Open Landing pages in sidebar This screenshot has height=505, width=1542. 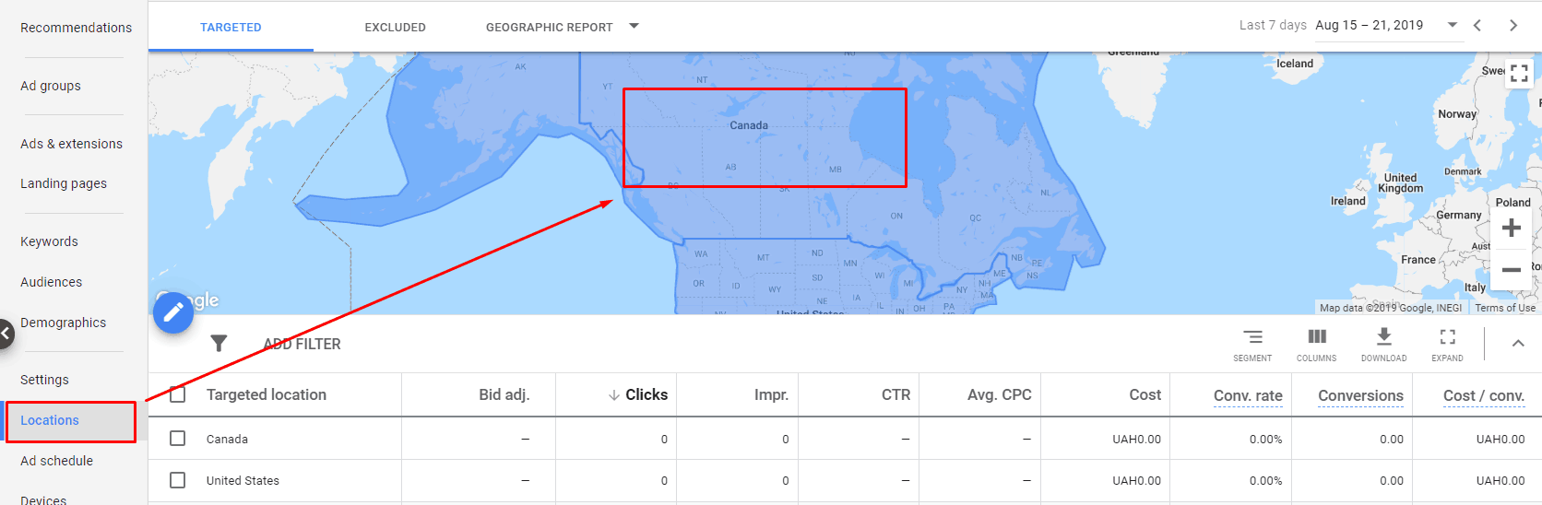[x=64, y=183]
